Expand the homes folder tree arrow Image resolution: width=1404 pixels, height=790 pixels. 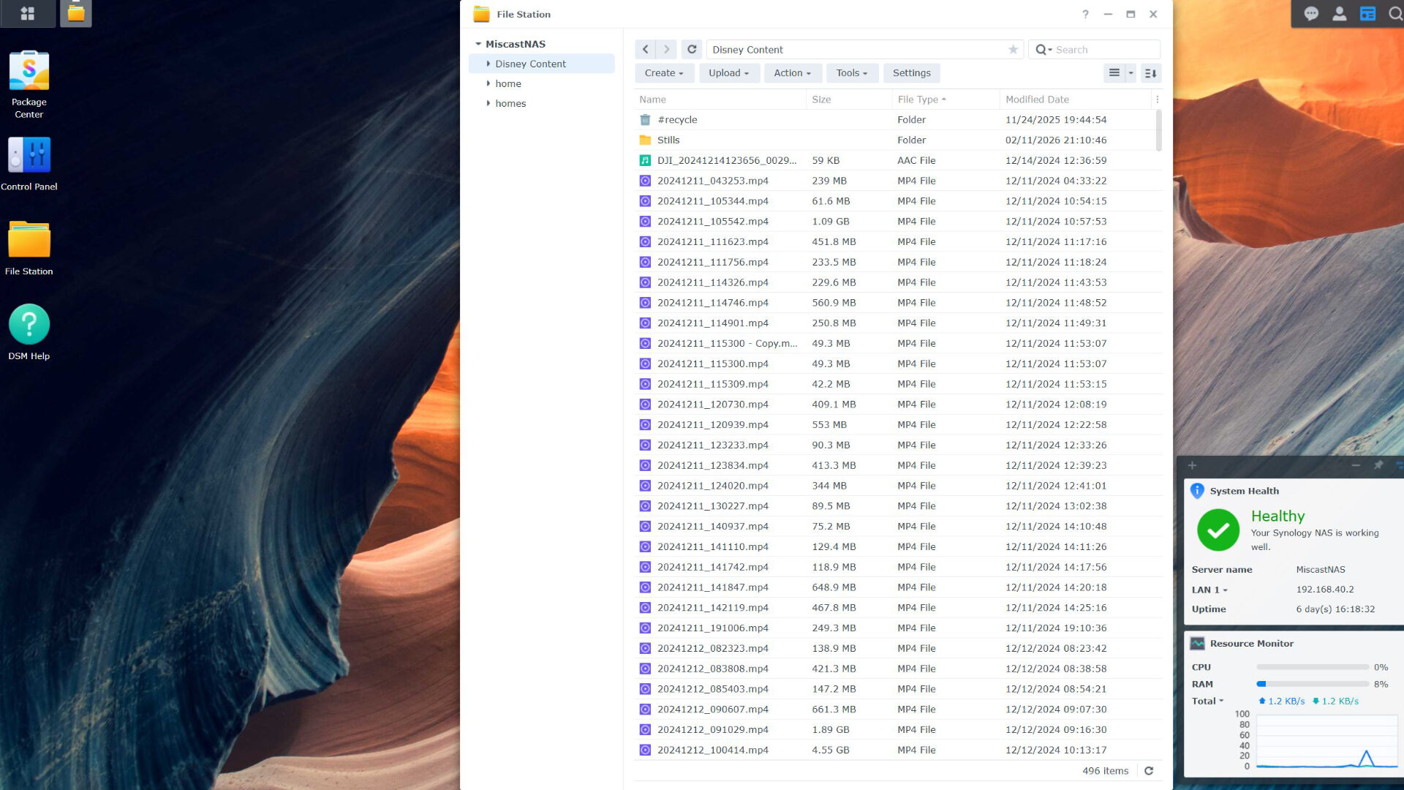tap(488, 103)
